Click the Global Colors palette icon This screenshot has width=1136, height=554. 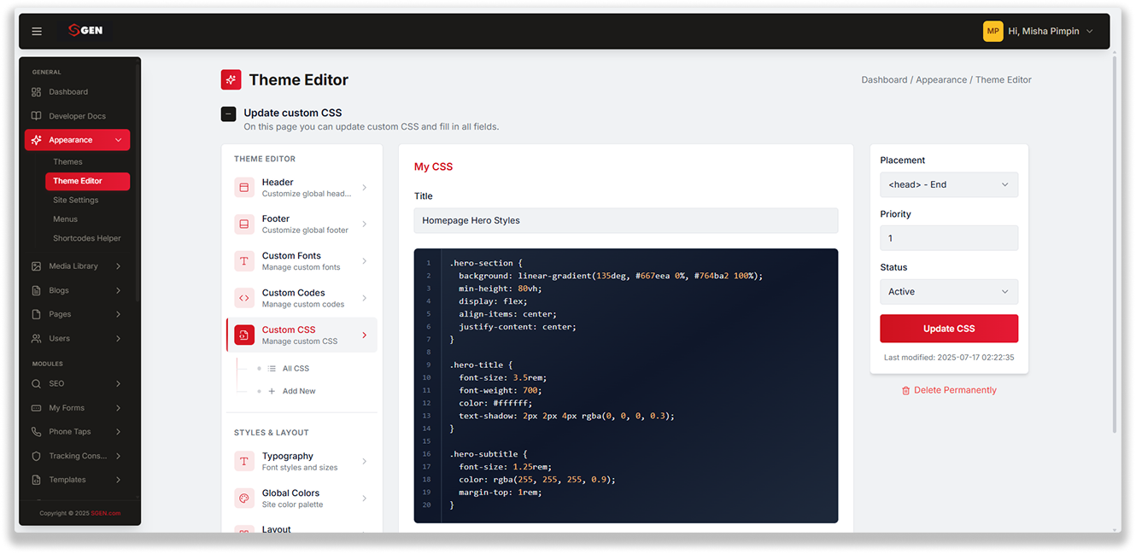pyautogui.click(x=244, y=499)
